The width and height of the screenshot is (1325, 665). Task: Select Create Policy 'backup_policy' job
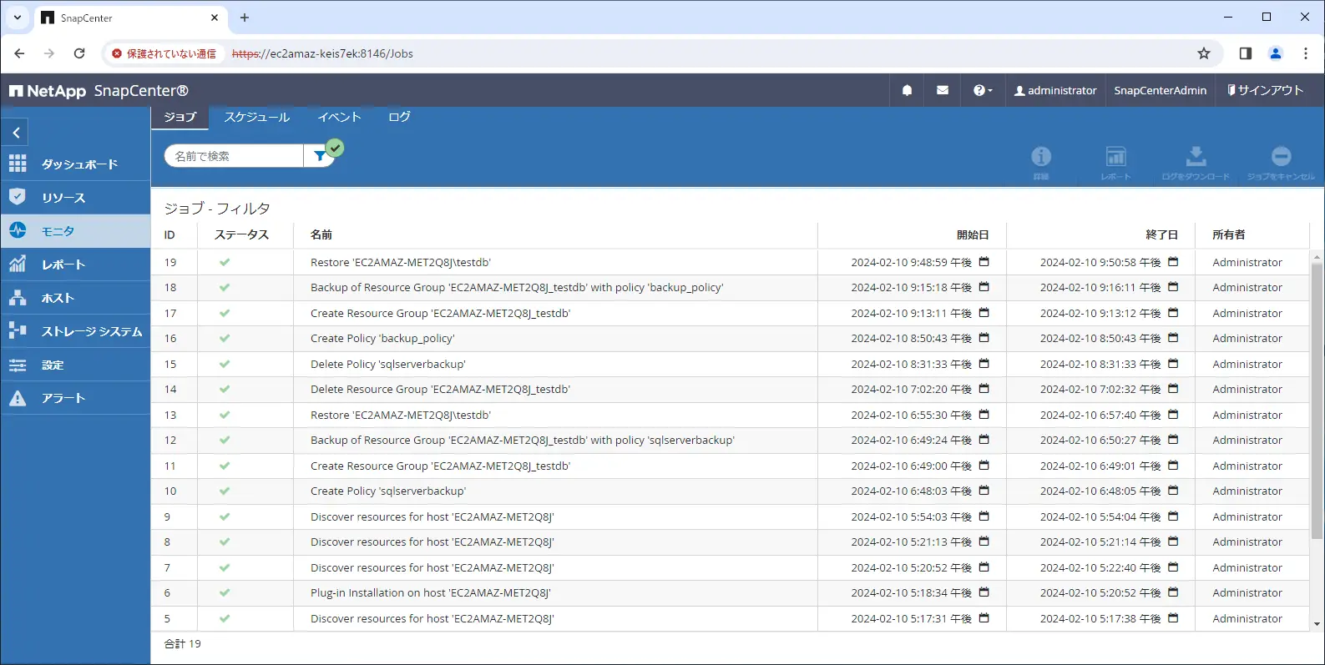[730, 339]
